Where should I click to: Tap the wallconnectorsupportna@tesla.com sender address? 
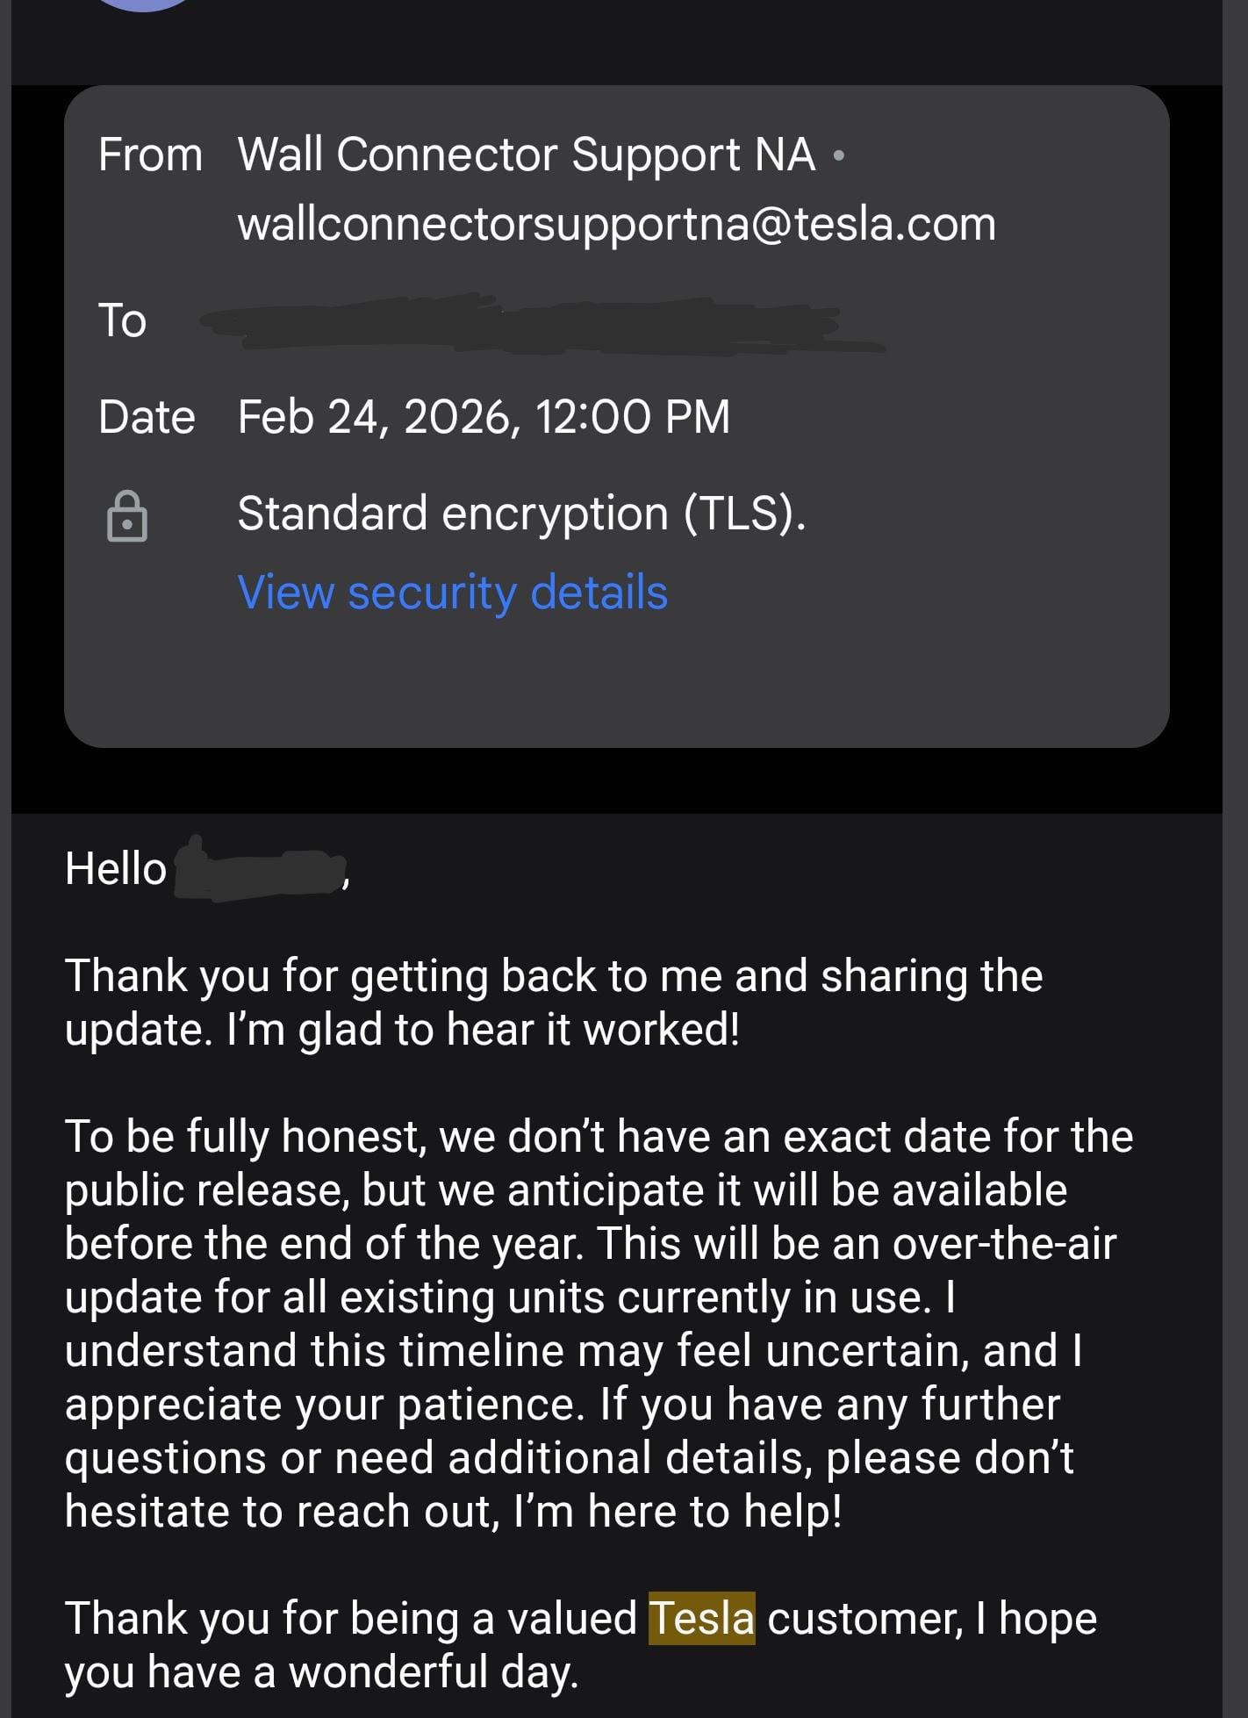pyautogui.click(x=616, y=224)
